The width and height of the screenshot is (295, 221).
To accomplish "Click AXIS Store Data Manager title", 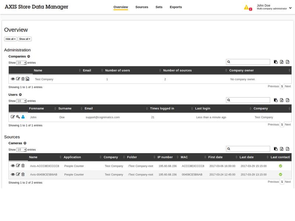I will coord(37,7).
